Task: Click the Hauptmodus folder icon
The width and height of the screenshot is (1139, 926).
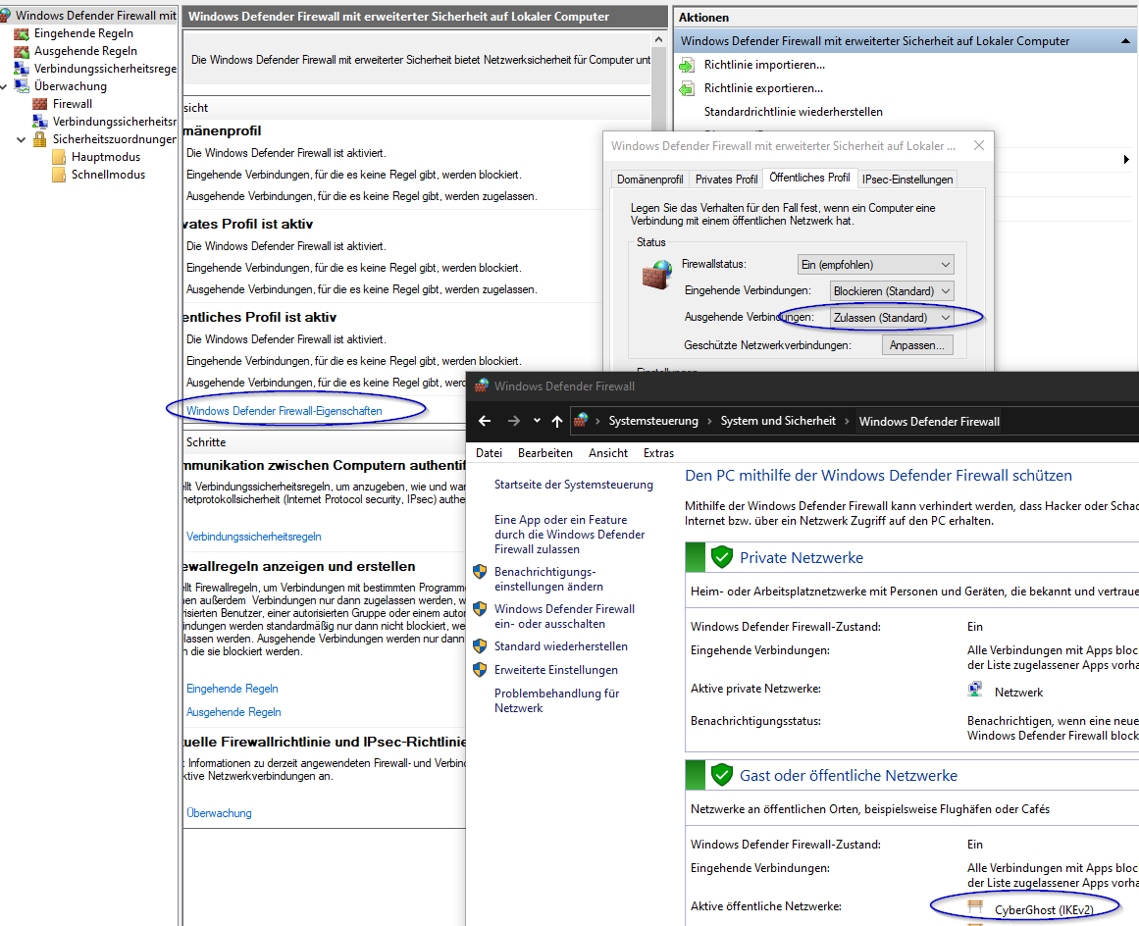Action: pos(59,157)
